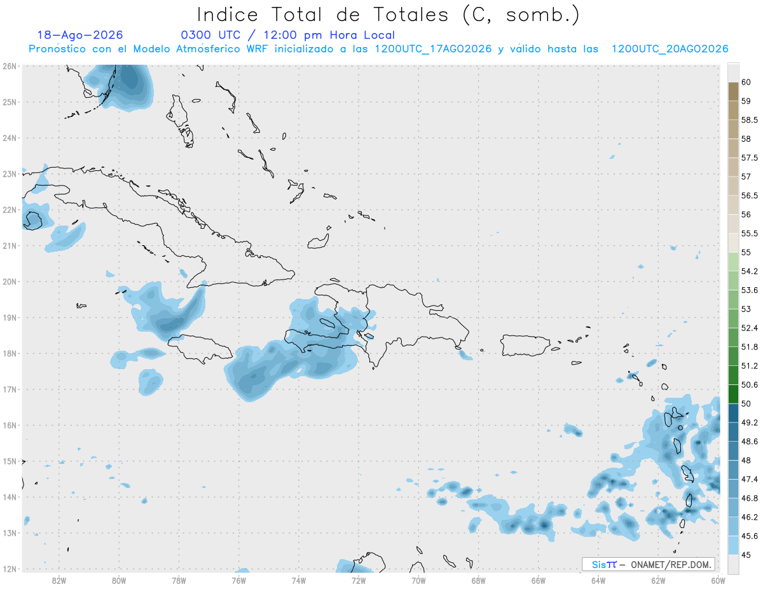Click the colorbar value "60"
Screen dimensions: 763x589
point(745,82)
